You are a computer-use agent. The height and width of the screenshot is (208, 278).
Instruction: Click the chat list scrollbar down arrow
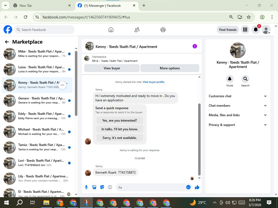(x=76, y=194)
